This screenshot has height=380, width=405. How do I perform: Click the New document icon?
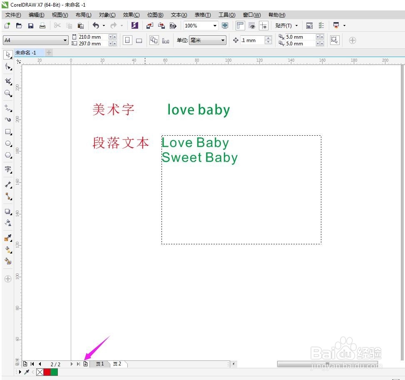click(7, 25)
